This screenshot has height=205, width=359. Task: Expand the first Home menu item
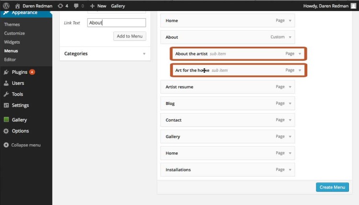coord(290,21)
